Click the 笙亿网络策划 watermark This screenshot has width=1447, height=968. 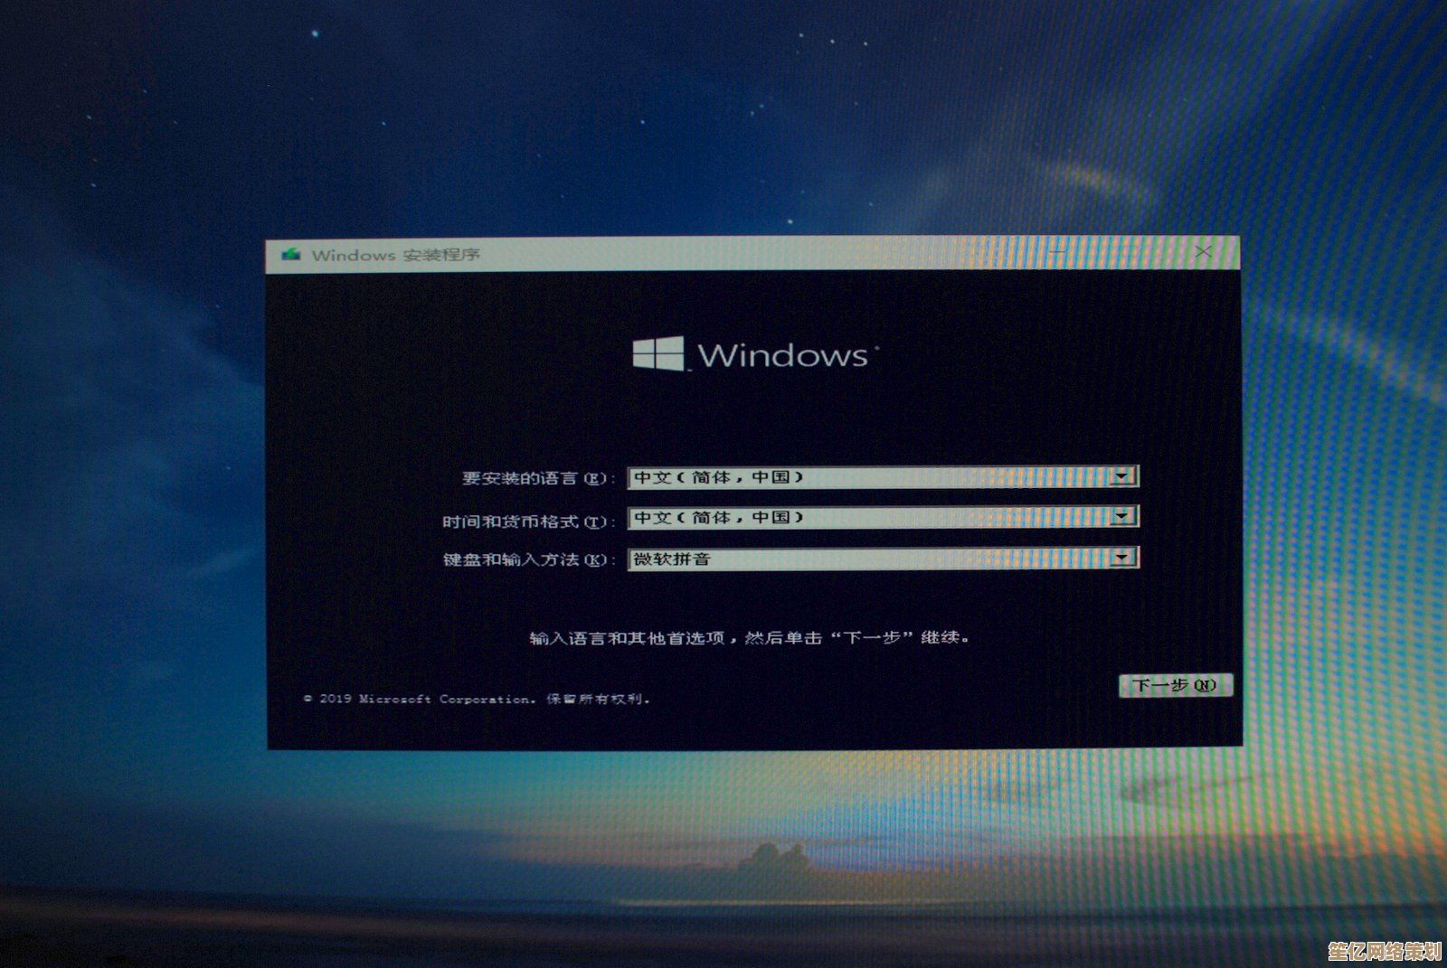[x=1384, y=951]
